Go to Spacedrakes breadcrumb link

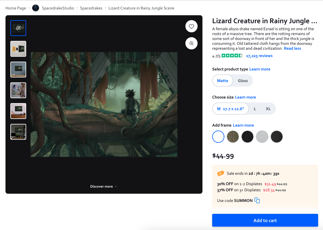pyautogui.click(x=91, y=8)
